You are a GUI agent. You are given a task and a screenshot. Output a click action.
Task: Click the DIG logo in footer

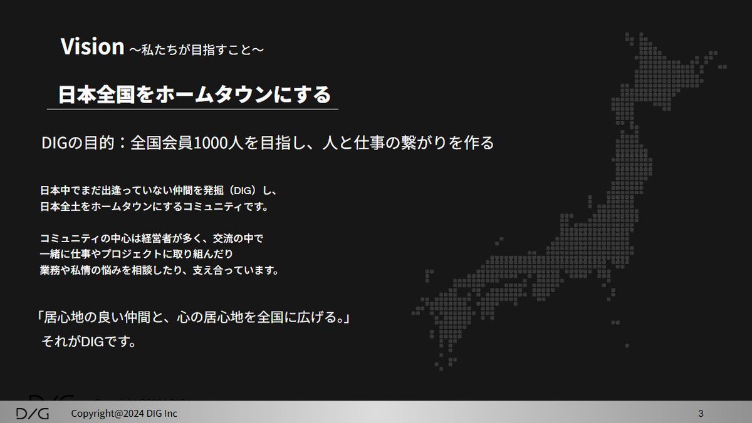tap(32, 414)
